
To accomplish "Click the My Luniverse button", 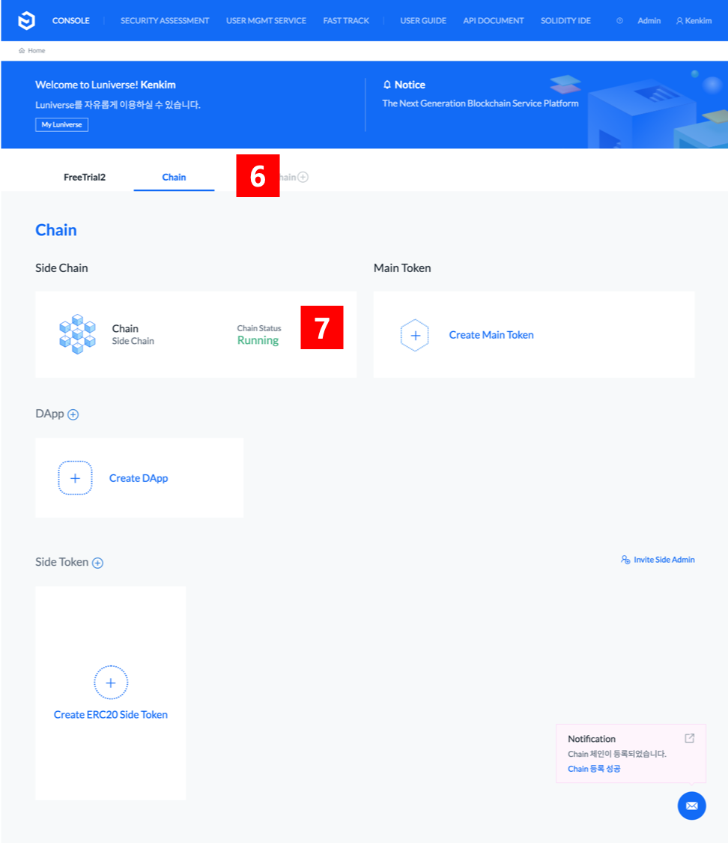I will [x=61, y=124].
